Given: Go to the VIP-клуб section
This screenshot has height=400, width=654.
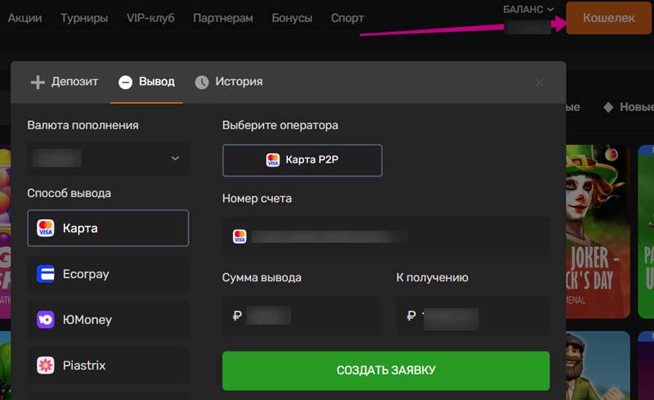Looking at the screenshot, I should [x=150, y=18].
